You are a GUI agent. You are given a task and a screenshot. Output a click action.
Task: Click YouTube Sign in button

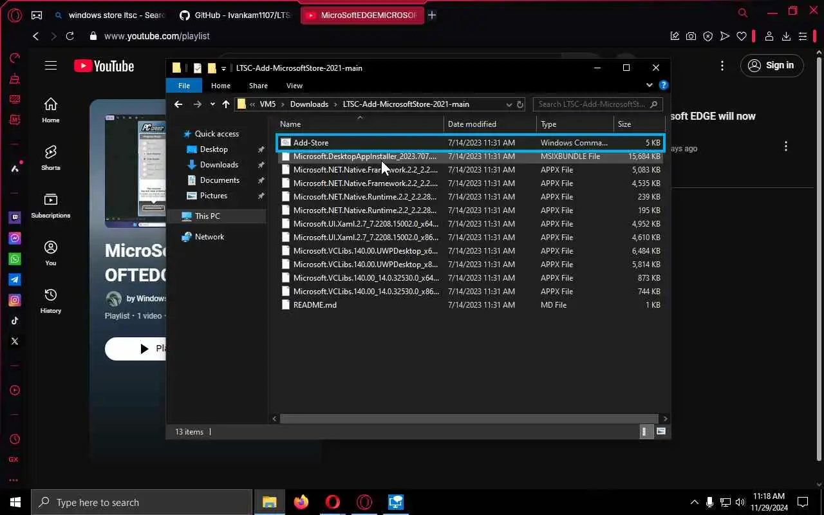point(772,66)
